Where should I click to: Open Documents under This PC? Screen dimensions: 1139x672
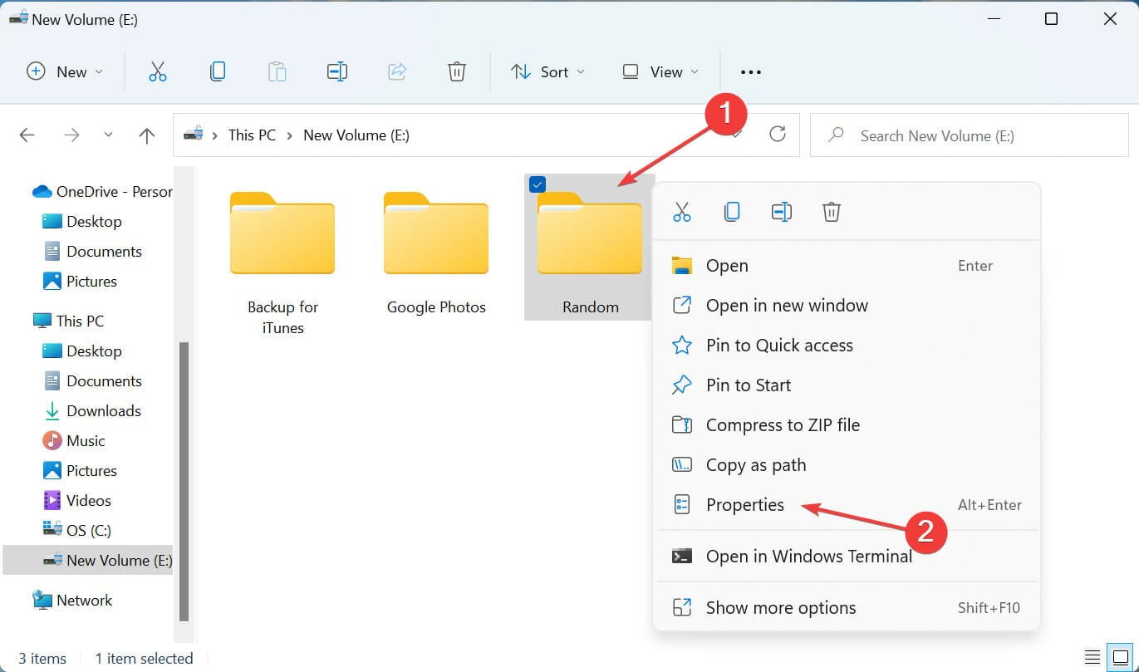[x=92, y=381]
